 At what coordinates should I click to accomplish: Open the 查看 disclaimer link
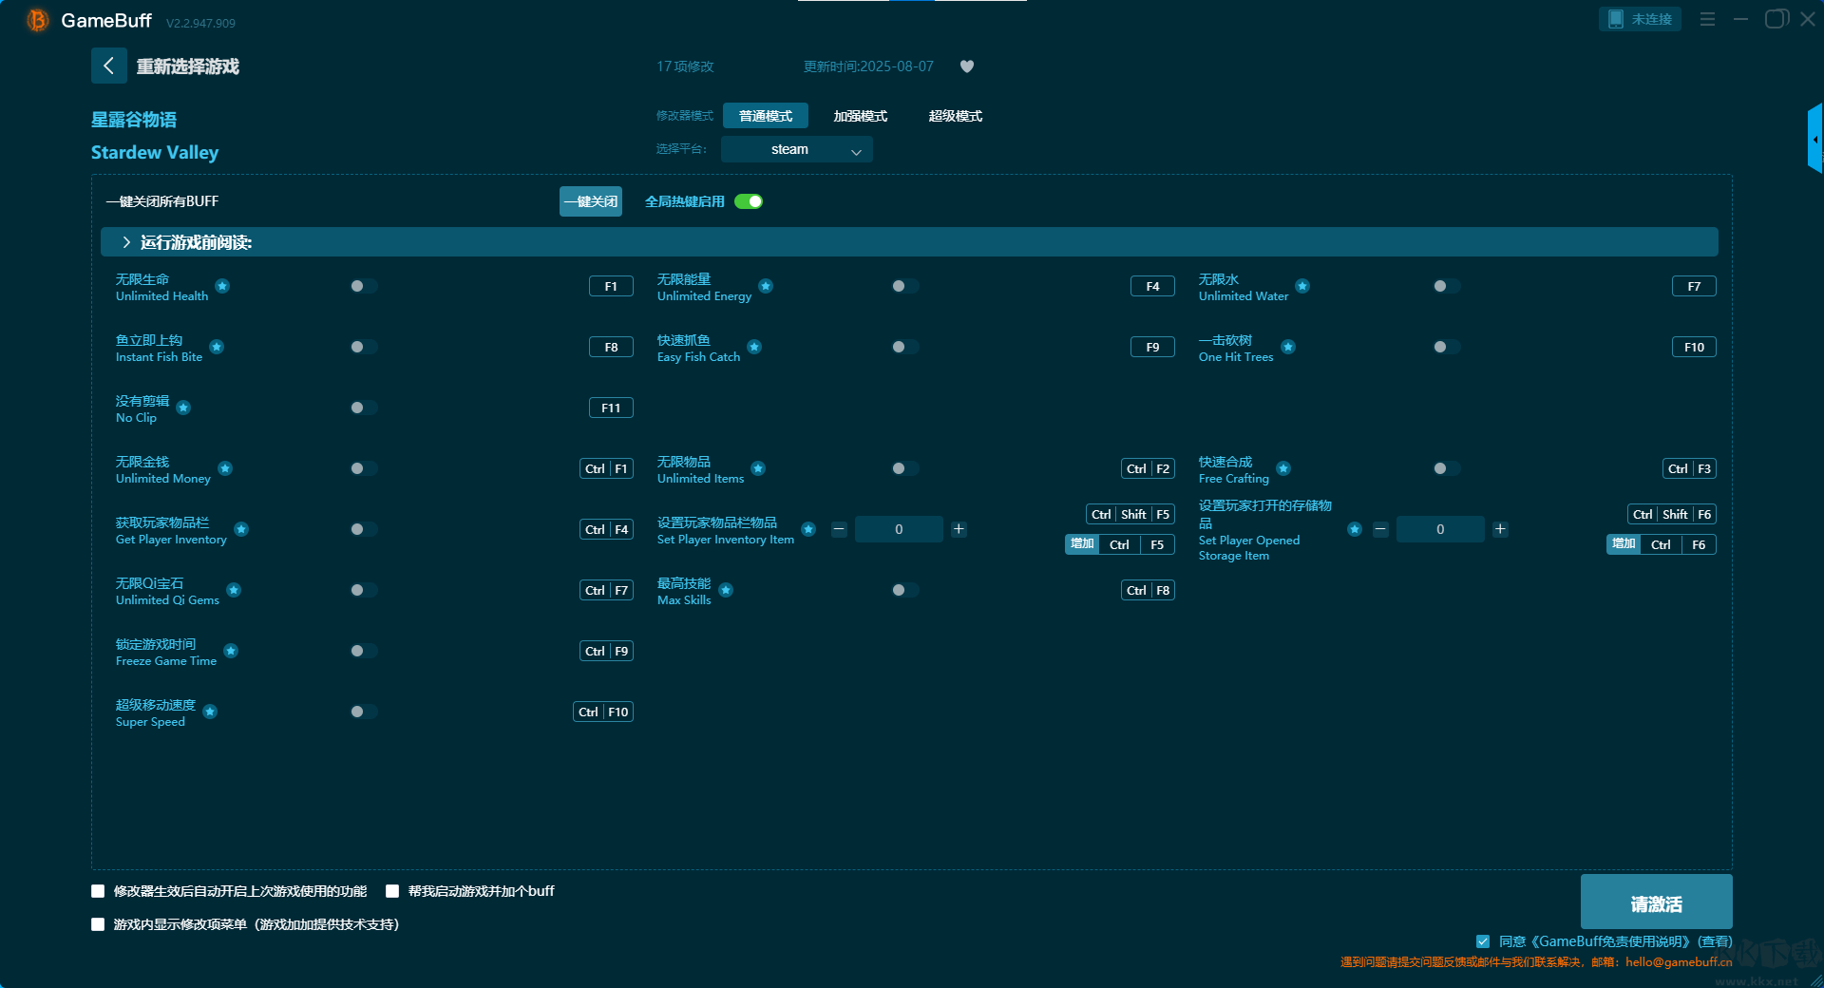1715,941
